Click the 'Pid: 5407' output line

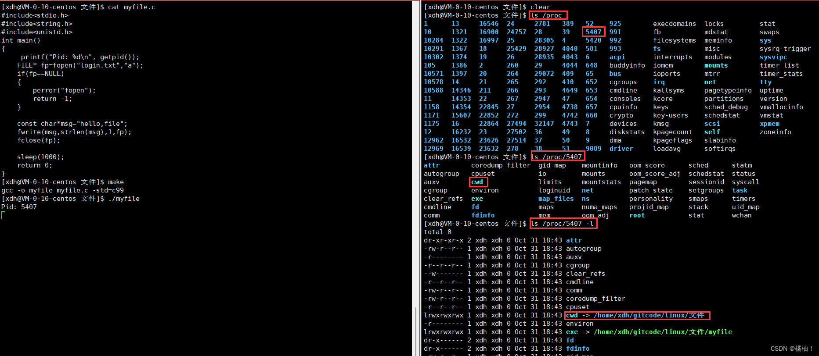(19, 207)
